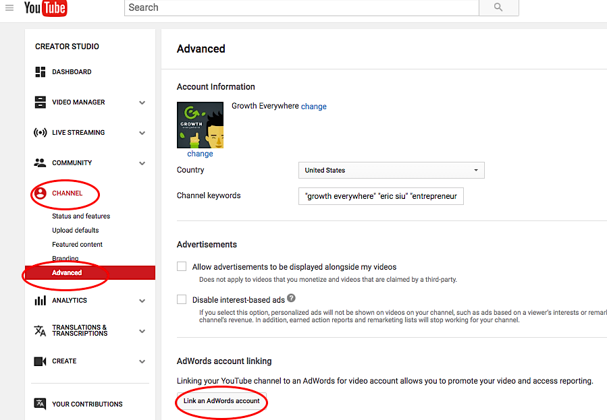Click change next to Growth Everywhere
The image size is (607, 420).
313,106
